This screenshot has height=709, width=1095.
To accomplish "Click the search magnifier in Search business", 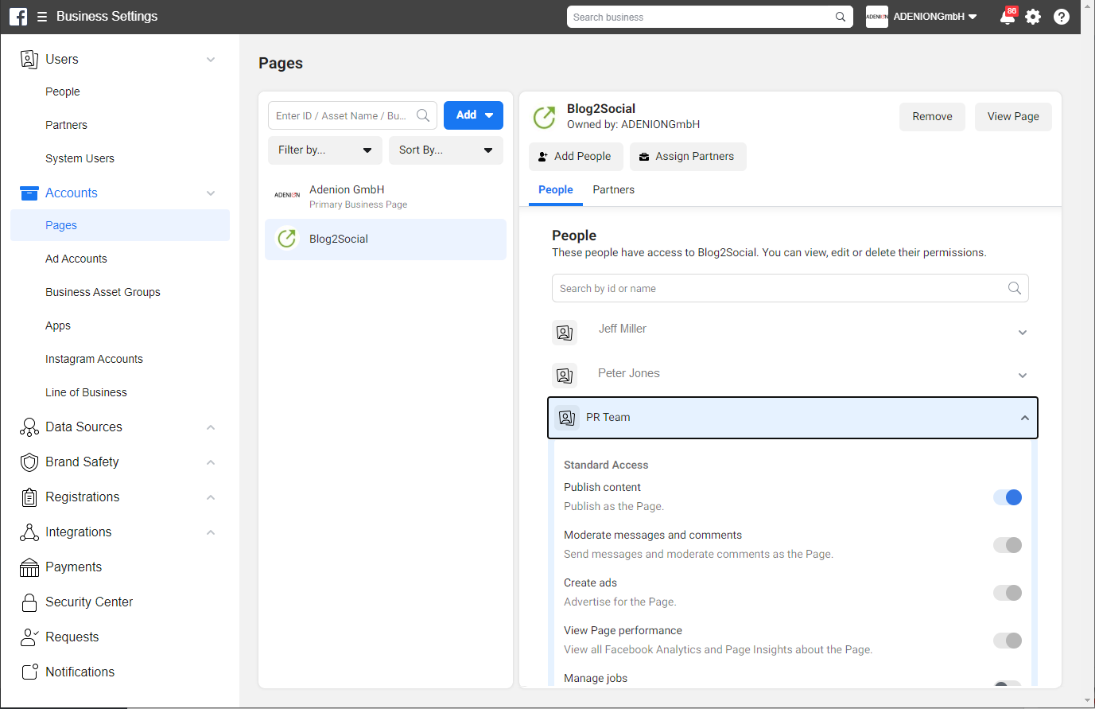I will click(841, 17).
